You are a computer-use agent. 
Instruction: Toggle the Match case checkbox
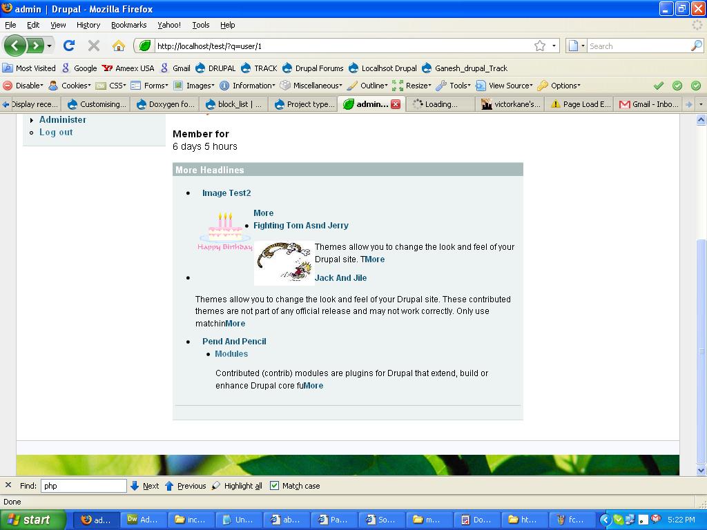pyautogui.click(x=274, y=486)
